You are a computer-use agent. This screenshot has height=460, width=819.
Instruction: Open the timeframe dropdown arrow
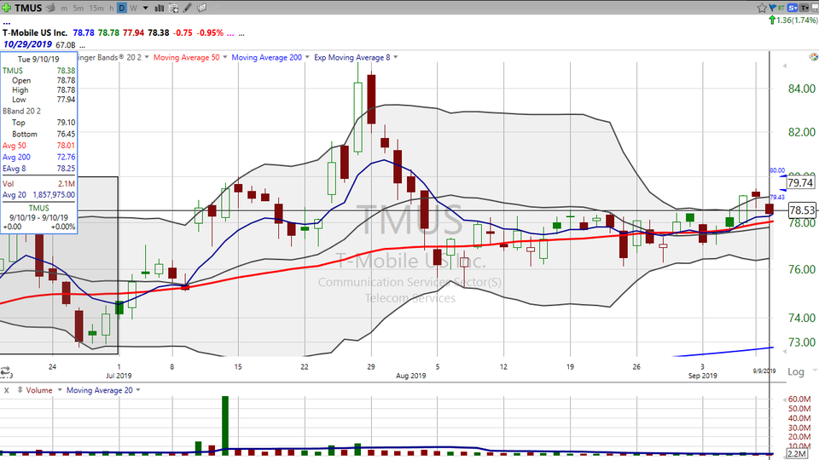click(144, 9)
